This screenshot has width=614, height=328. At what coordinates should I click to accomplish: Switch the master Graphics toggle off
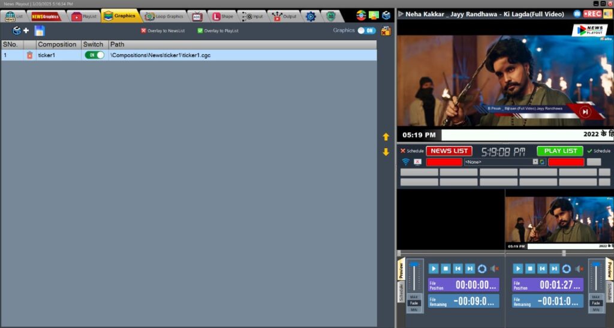(367, 31)
